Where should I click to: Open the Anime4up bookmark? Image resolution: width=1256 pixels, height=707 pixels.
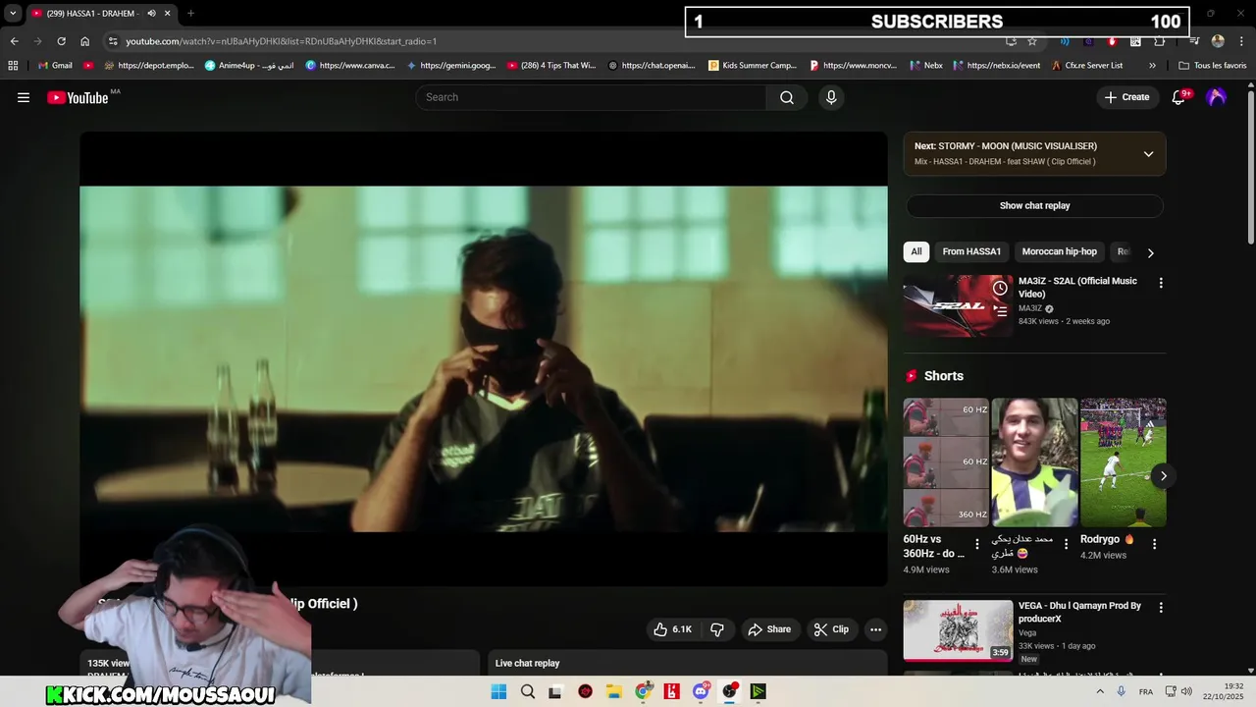[249, 66]
